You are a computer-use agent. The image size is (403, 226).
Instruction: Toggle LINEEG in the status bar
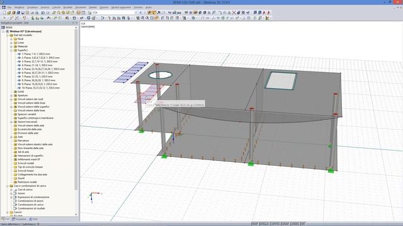[295, 224]
